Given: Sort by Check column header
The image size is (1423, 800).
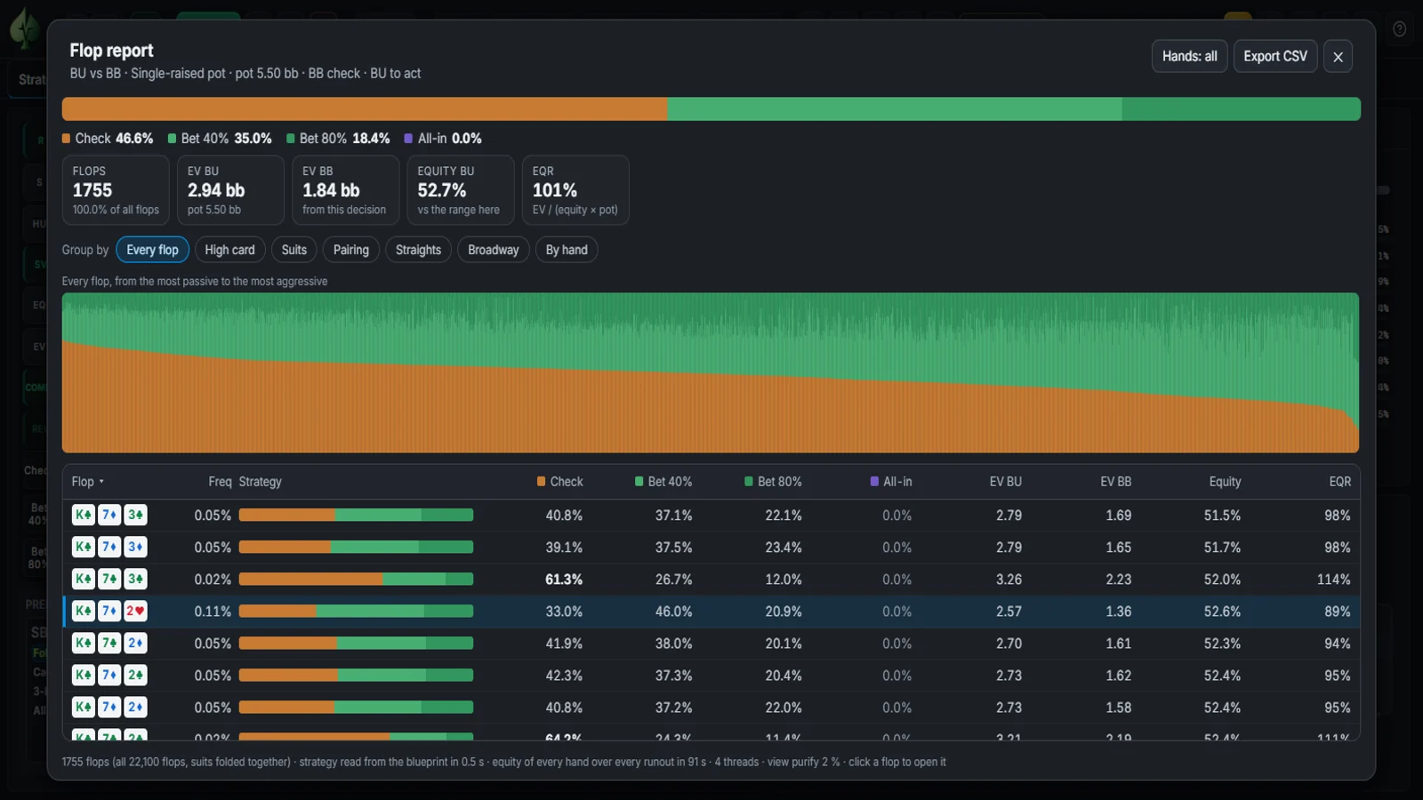Looking at the screenshot, I should click(x=559, y=482).
